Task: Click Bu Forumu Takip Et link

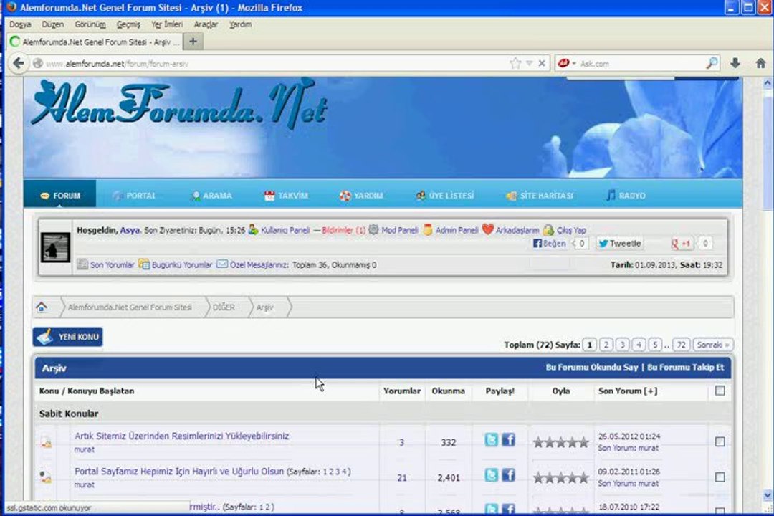Action: pyautogui.click(x=685, y=368)
